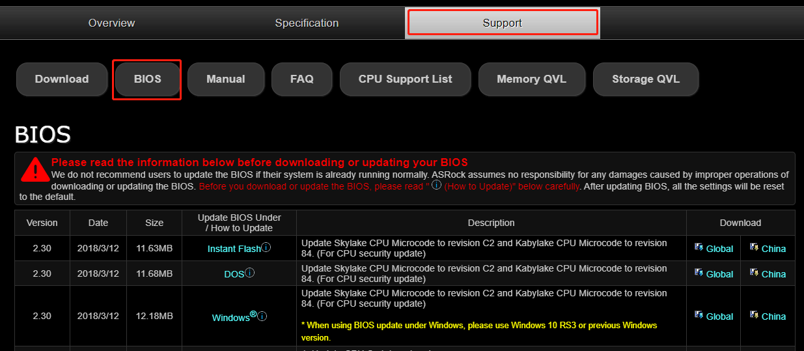View the Memory QVL page

[x=531, y=79]
